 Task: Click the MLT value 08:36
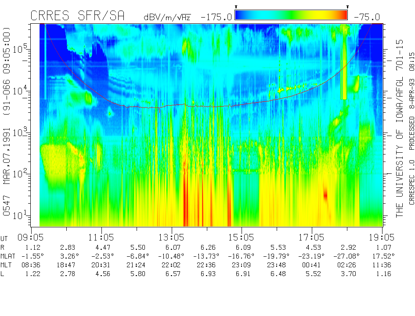pyautogui.click(x=31, y=265)
